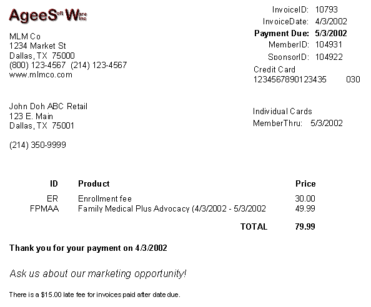This screenshot has width=371, height=307.
Task: Select the 1234 Market St address line
Action: tap(37, 46)
